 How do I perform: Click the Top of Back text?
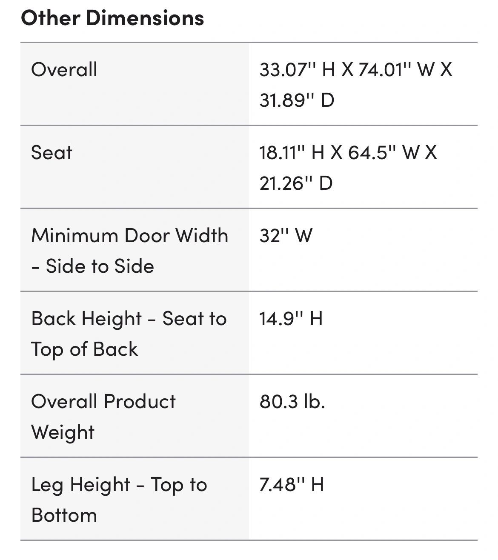pos(84,349)
